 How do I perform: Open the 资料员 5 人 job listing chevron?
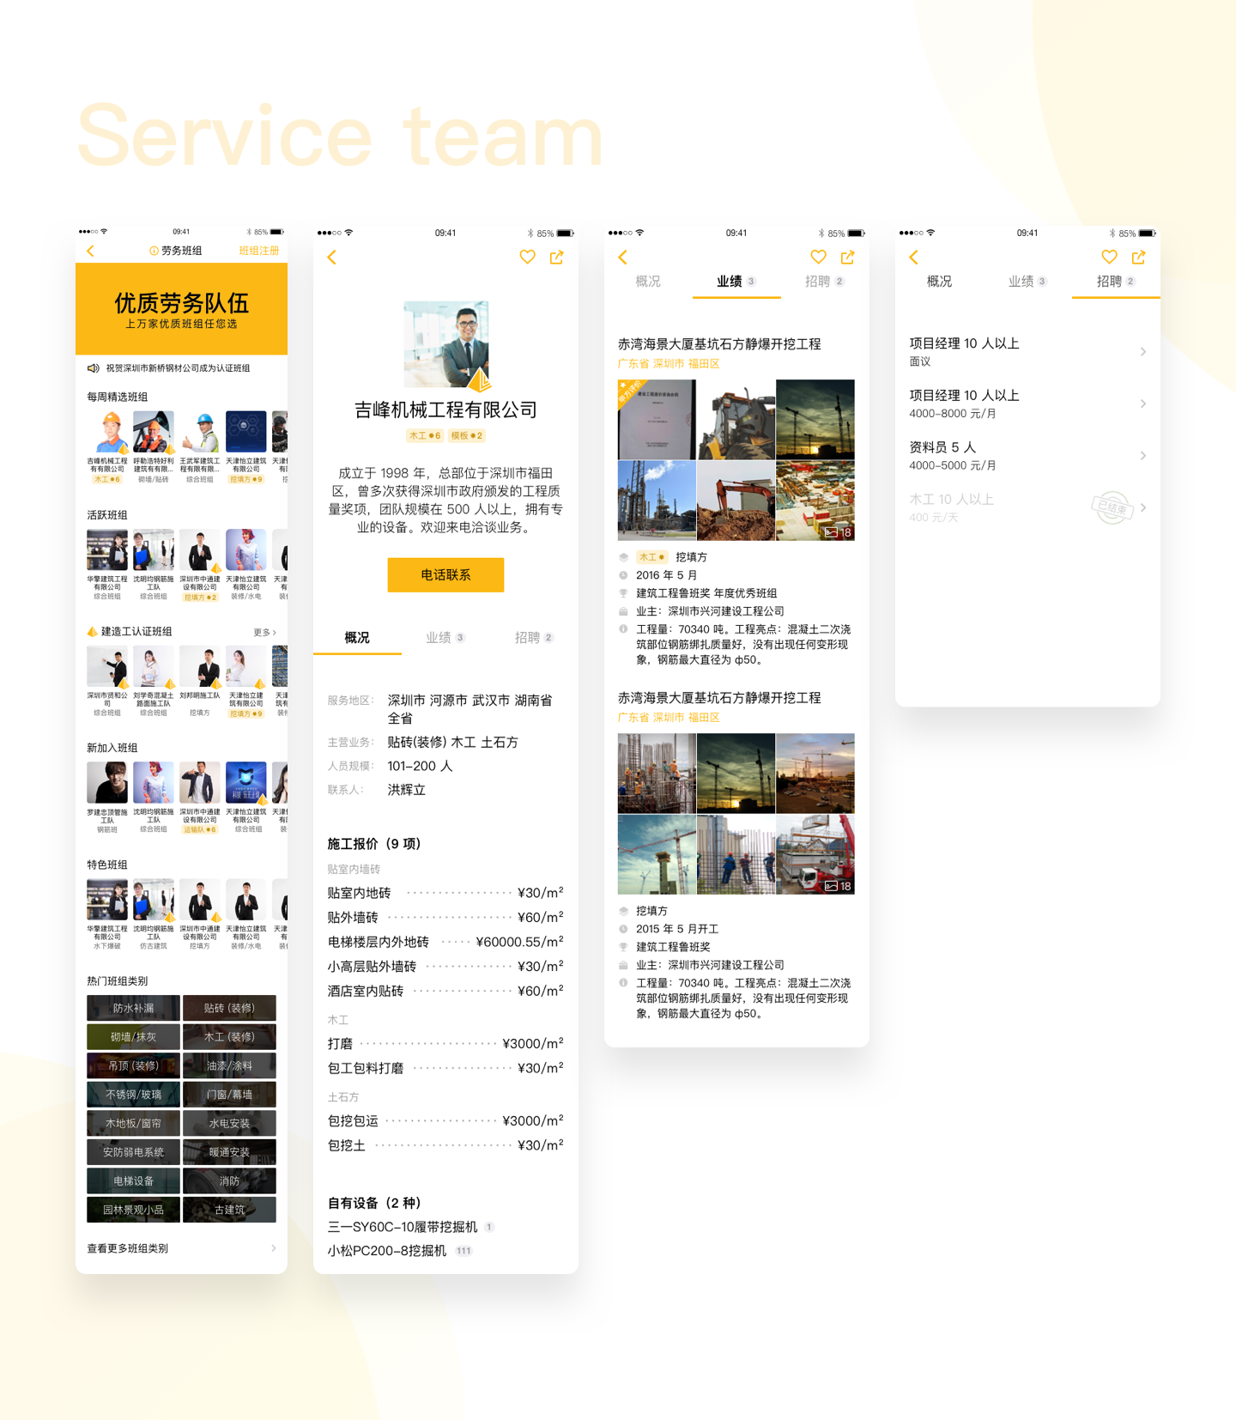(x=1142, y=456)
